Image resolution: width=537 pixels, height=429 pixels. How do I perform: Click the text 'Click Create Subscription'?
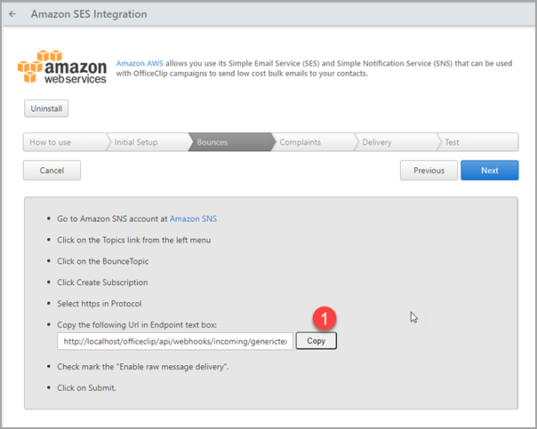coord(102,282)
